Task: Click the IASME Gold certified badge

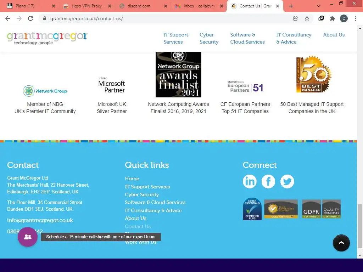Action: pyautogui.click(x=281, y=209)
